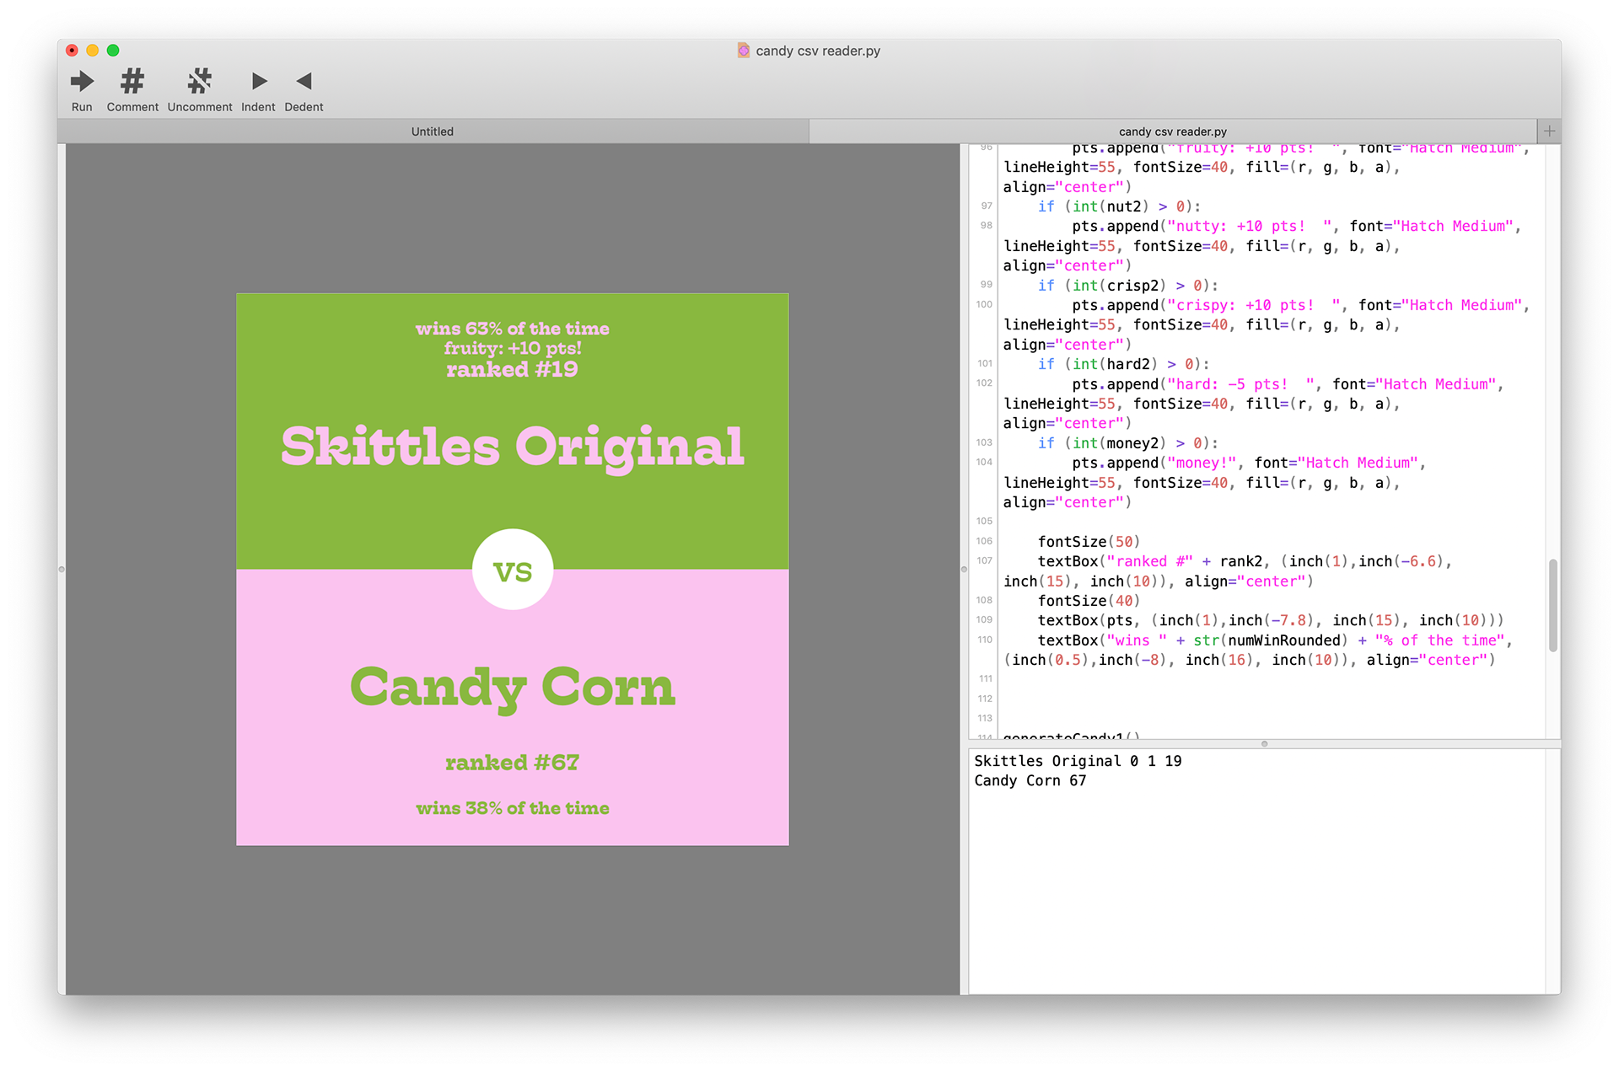
Task: Click the green fullscreen window button
Action: [113, 51]
